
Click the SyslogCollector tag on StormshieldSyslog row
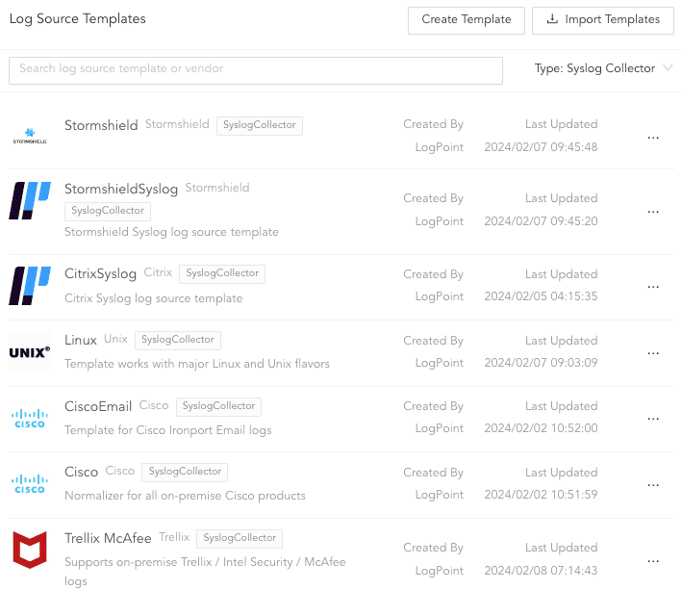click(108, 211)
